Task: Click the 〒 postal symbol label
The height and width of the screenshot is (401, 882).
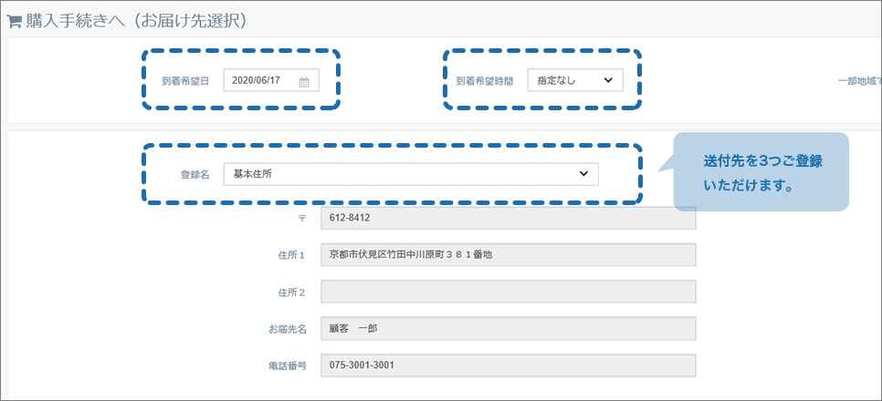Action: 301,219
